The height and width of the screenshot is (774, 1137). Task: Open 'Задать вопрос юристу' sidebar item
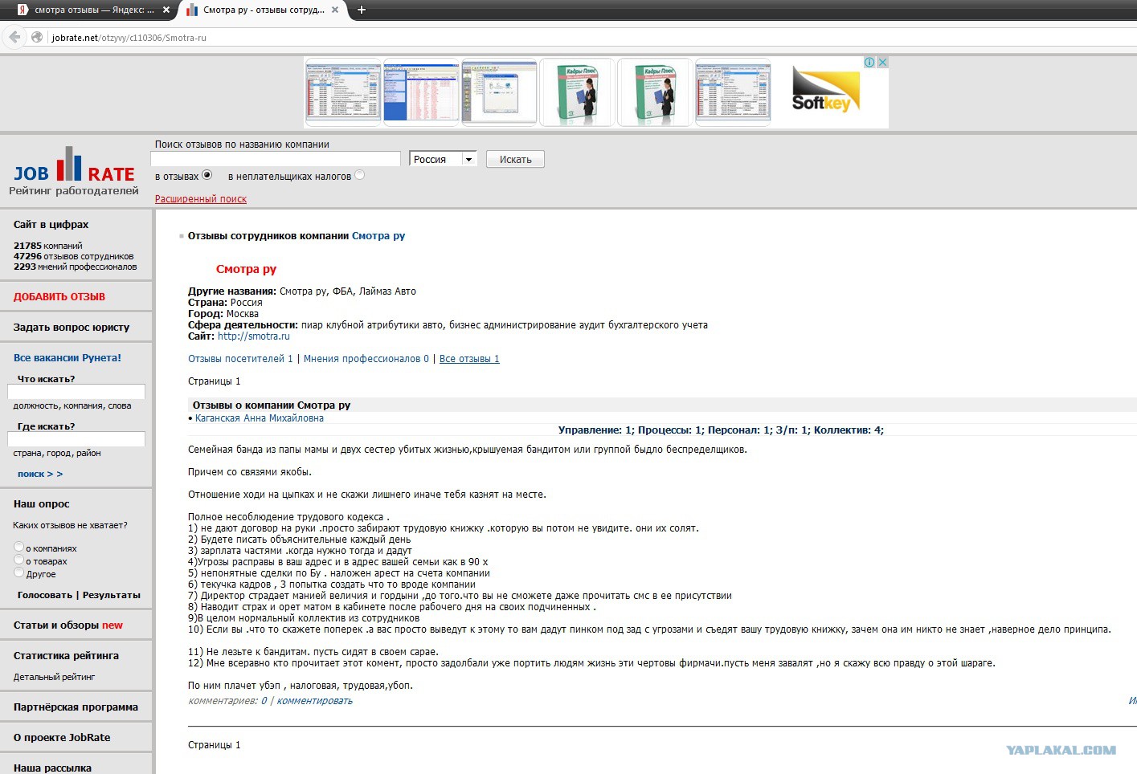point(72,328)
